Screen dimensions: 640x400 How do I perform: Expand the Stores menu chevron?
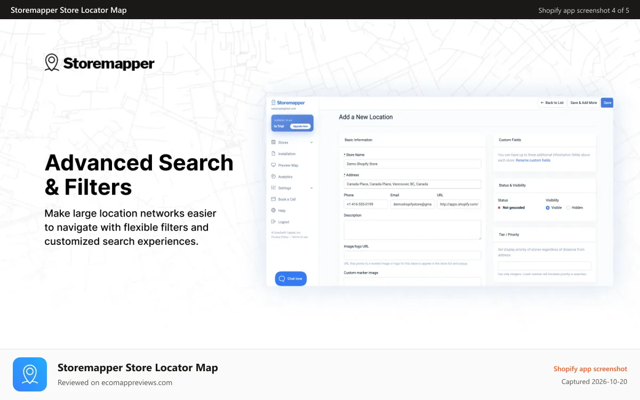click(x=311, y=142)
